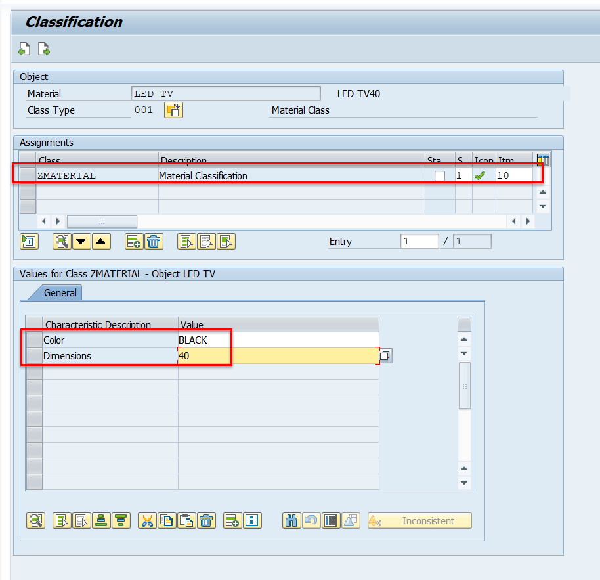Cut the selected characteristic value
The image size is (600, 580).
tap(147, 520)
